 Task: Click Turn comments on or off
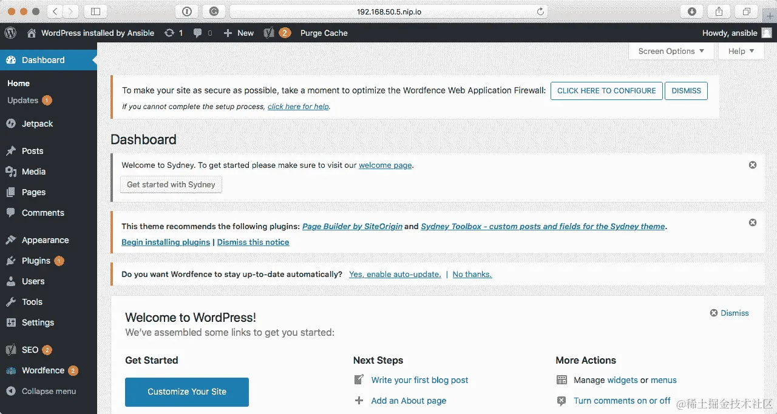click(x=622, y=401)
